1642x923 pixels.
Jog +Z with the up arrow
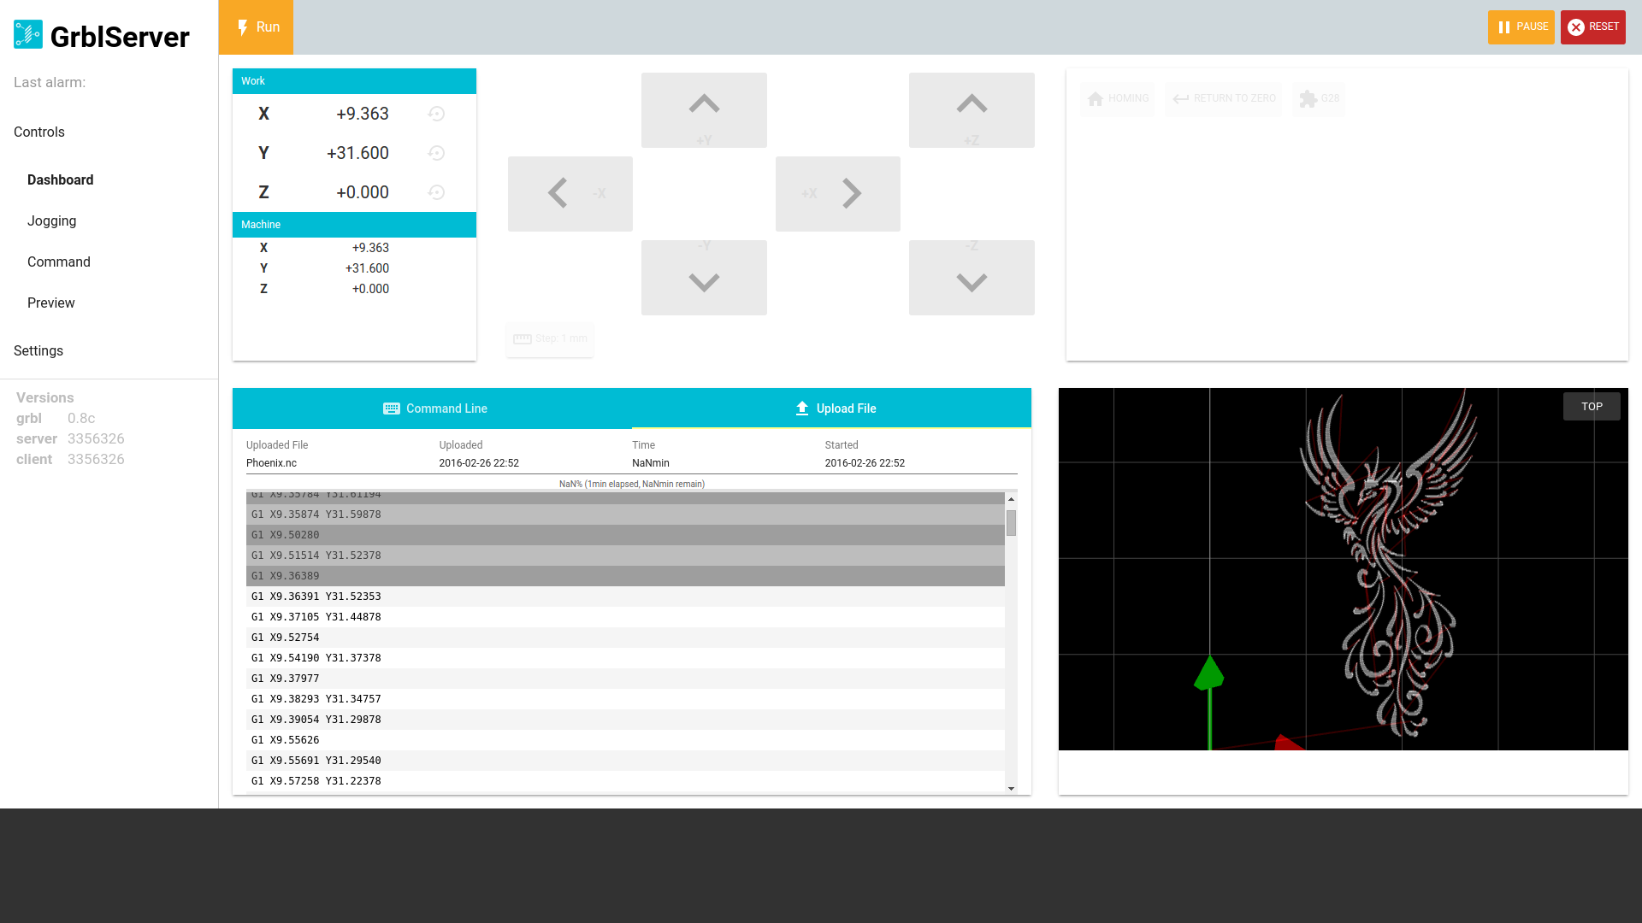pyautogui.click(x=972, y=110)
